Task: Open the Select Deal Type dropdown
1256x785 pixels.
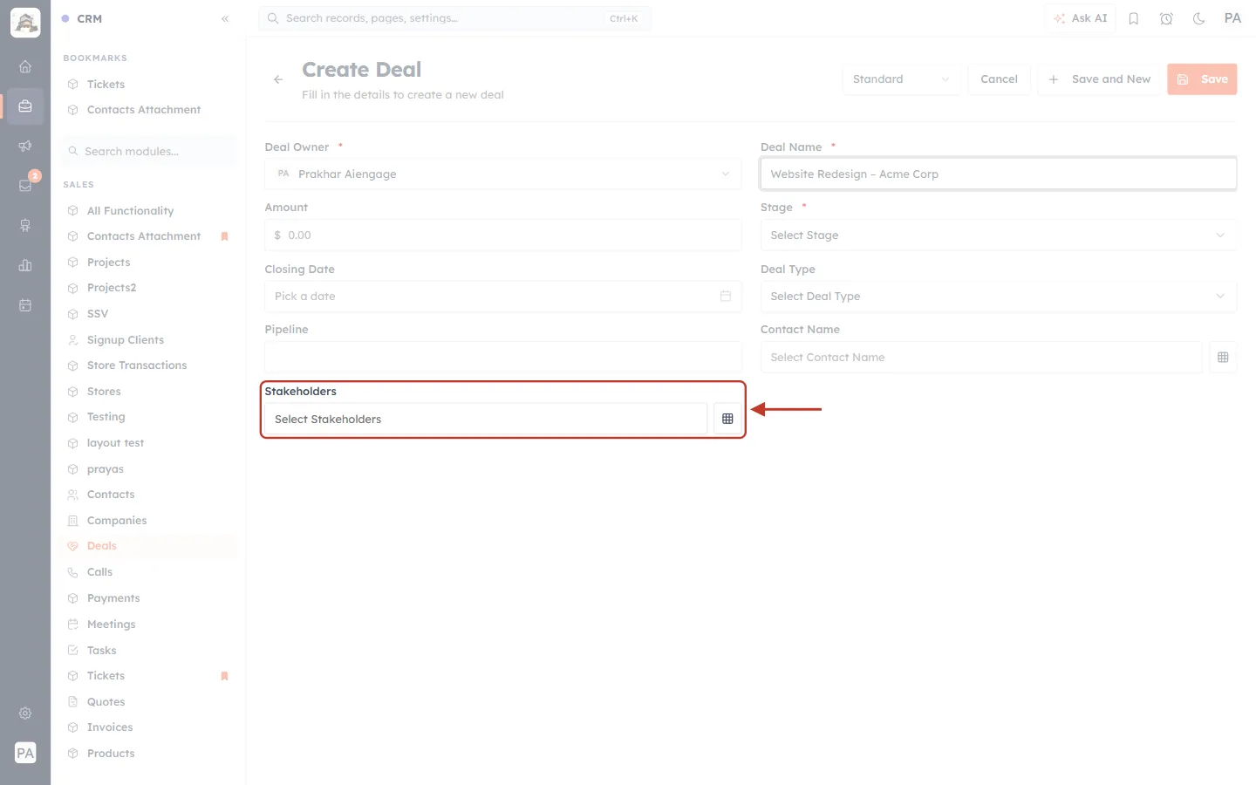Action: click(999, 297)
